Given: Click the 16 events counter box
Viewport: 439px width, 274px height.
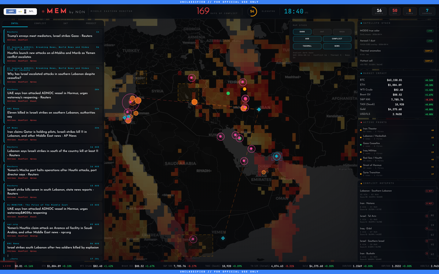Looking at the screenshot, I should [x=379, y=12].
